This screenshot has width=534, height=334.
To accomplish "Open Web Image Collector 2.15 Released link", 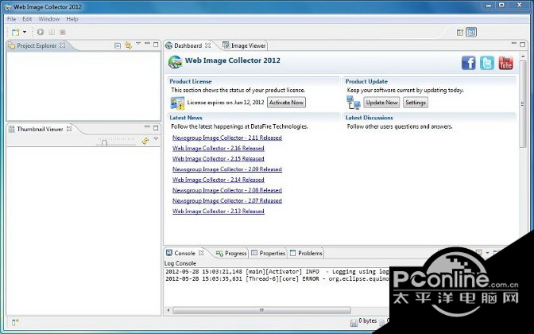I will pos(219,159).
